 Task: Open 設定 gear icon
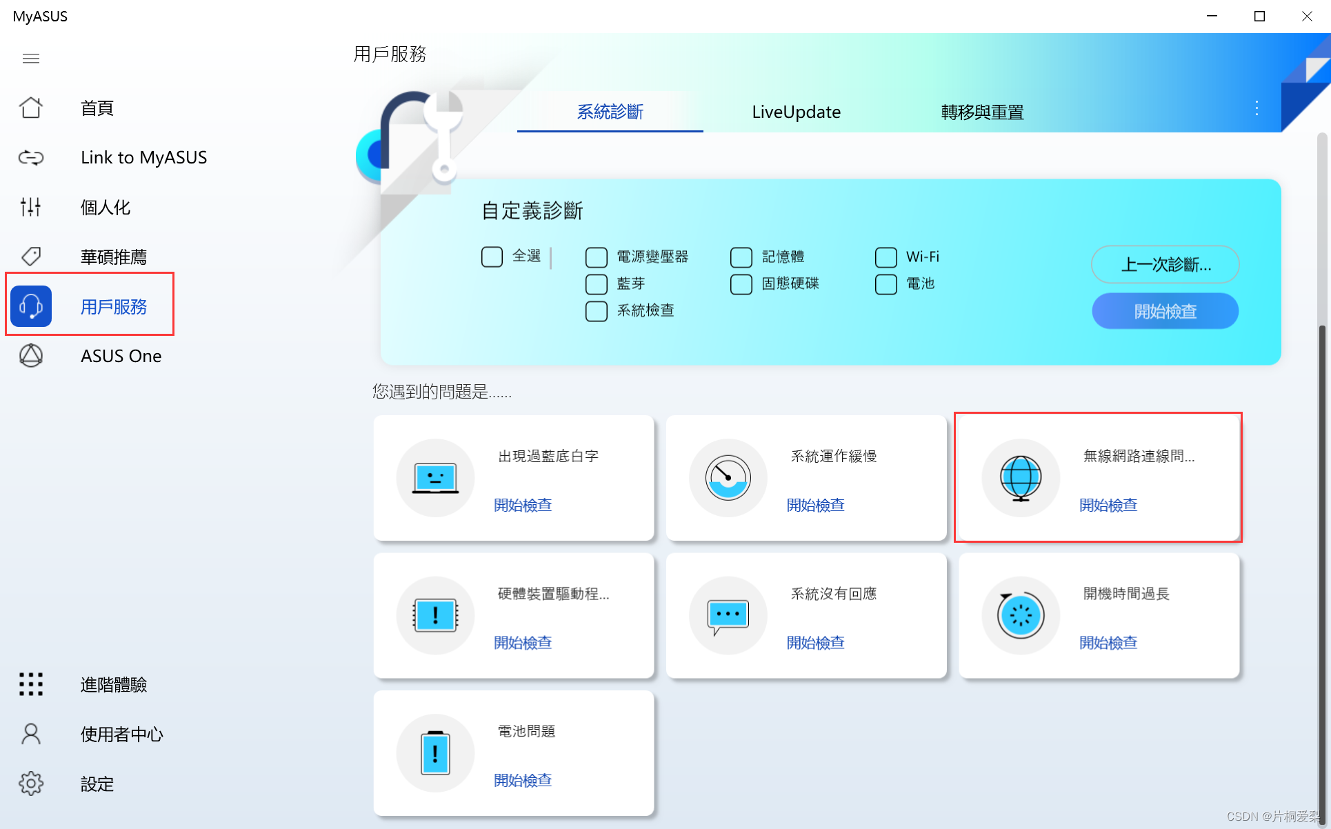[31, 783]
